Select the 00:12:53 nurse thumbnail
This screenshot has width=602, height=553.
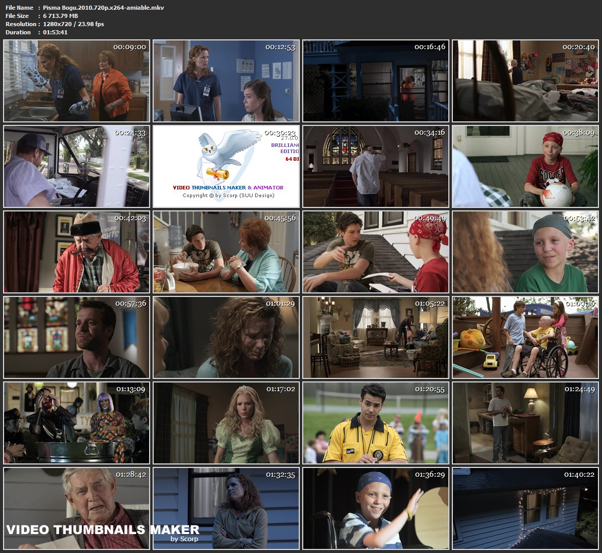(226, 81)
